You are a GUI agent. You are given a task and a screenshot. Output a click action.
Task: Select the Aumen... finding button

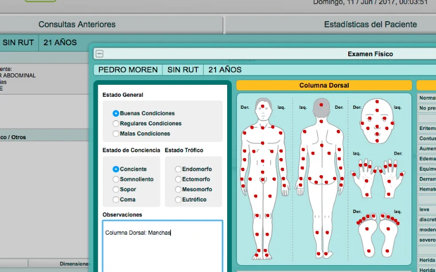[427, 148]
